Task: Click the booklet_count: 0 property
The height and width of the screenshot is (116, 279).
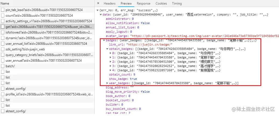Action: (120, 100)
